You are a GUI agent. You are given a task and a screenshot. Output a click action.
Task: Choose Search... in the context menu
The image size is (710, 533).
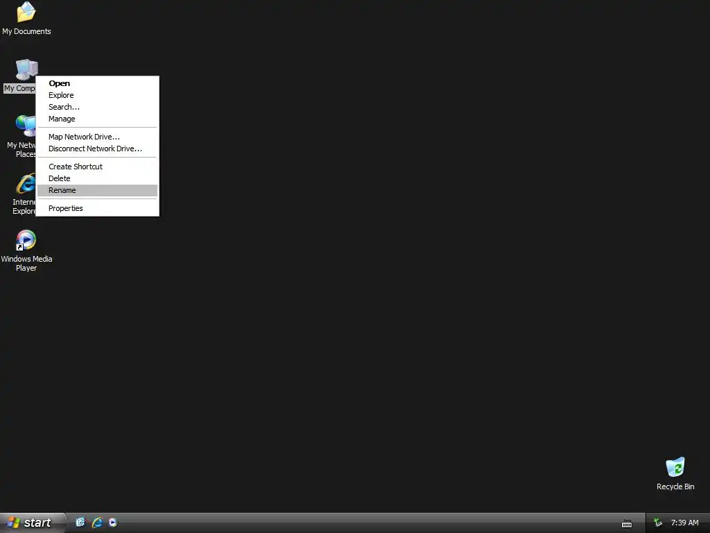97,107
